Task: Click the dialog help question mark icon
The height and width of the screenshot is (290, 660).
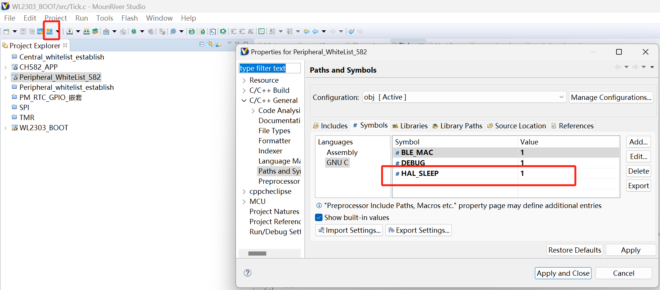Action: pos(248,273)
